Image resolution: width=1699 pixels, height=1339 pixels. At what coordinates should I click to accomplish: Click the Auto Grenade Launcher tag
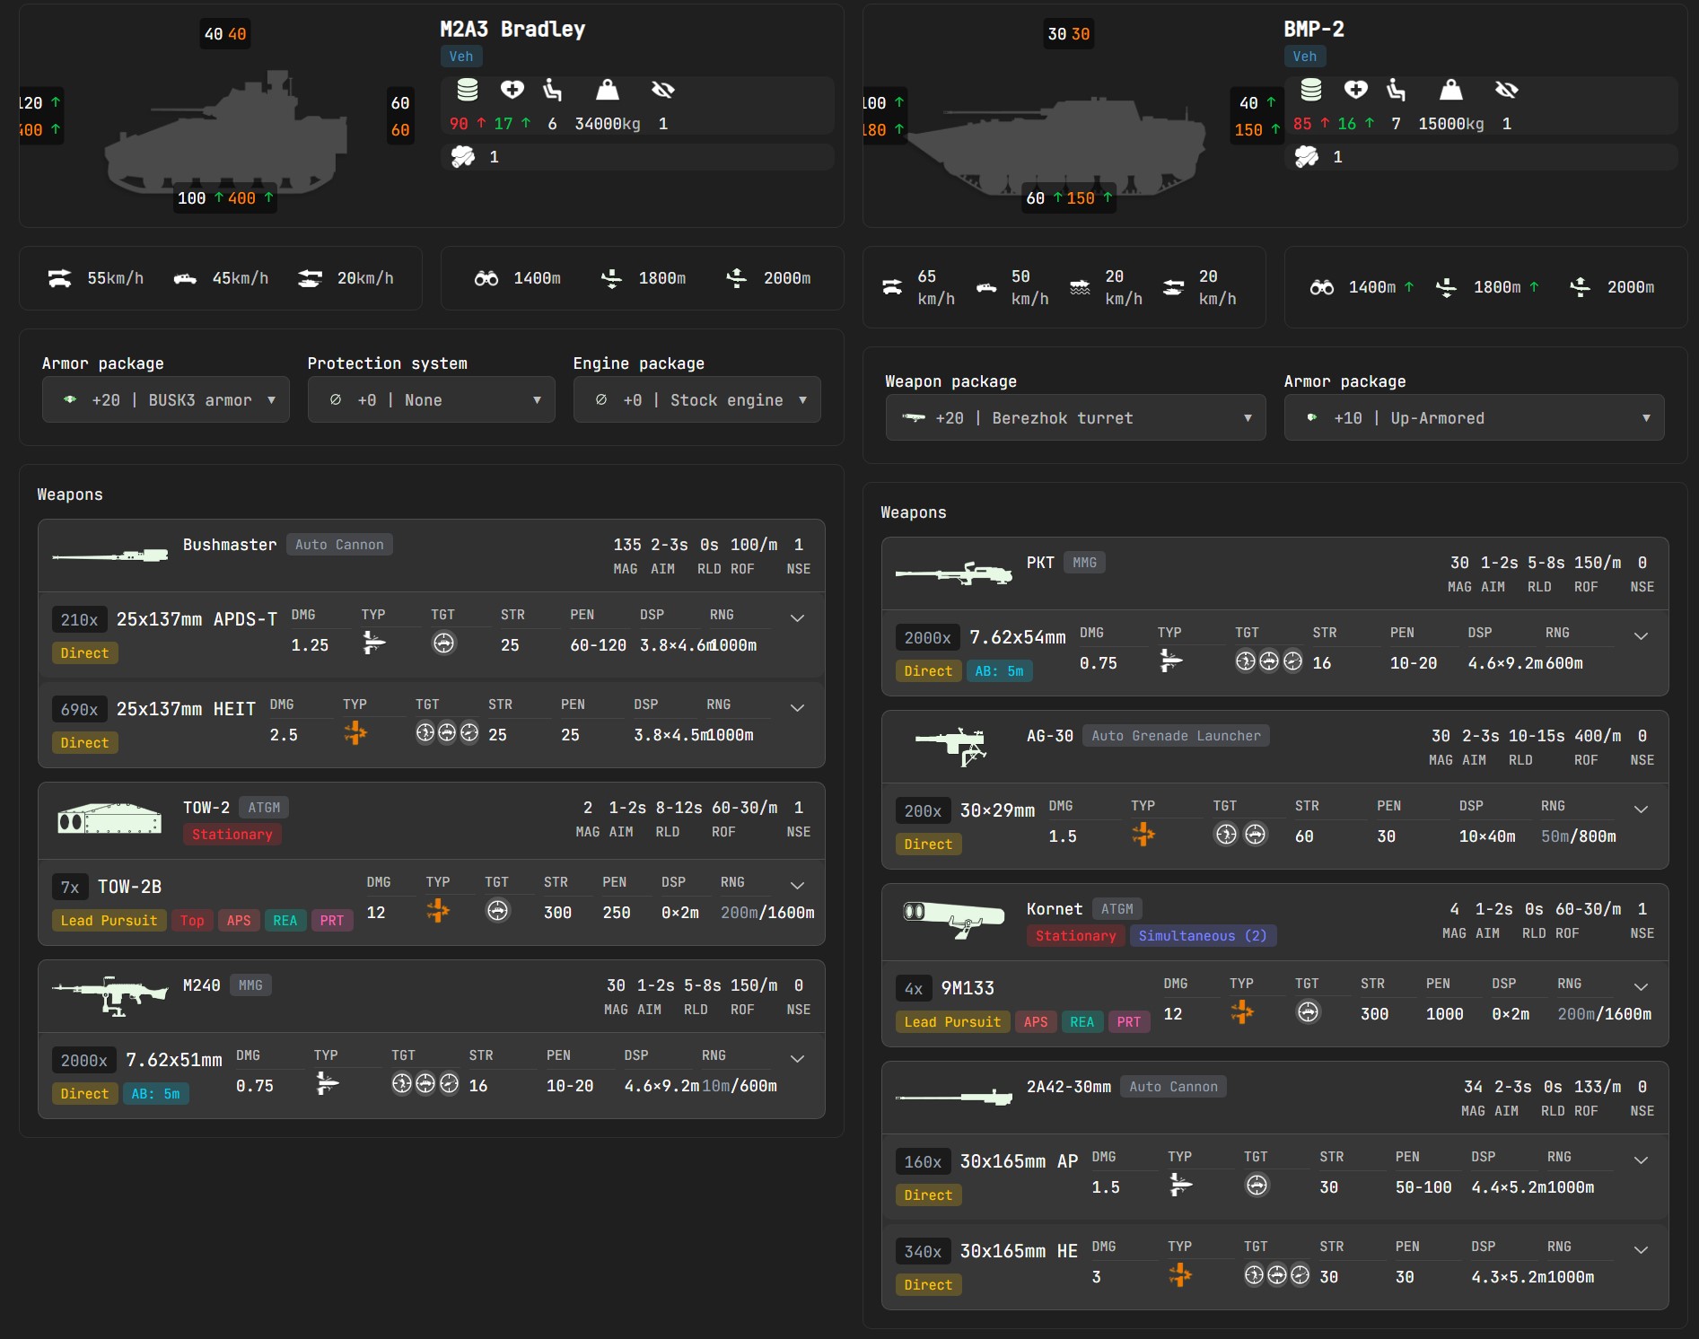click(x=1176, y=735)
